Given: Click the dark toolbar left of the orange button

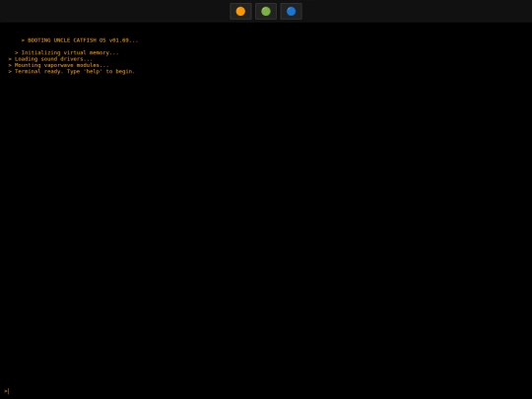Looking at the screenshot, I should tap(114, 11).
